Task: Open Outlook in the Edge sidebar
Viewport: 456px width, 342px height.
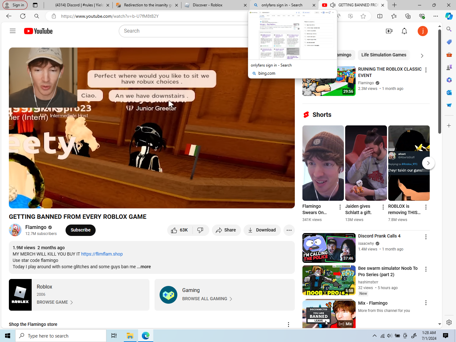Action: pos(449,92)
